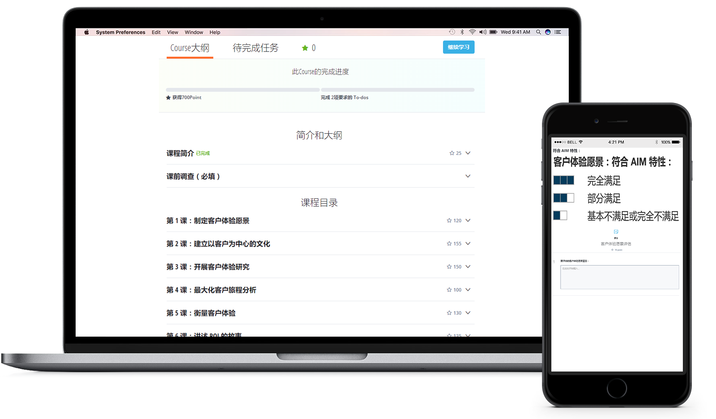Click the points progress bar
Viewport: 716px width, 419px height.
pyautogui.click(x=243, y=90)
